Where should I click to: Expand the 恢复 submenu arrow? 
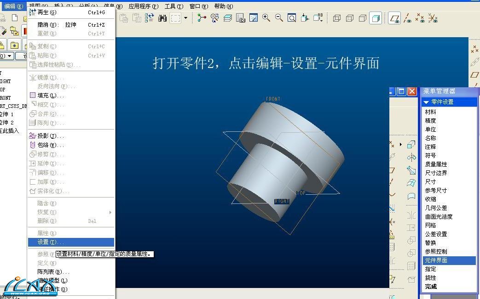[110, 212]
